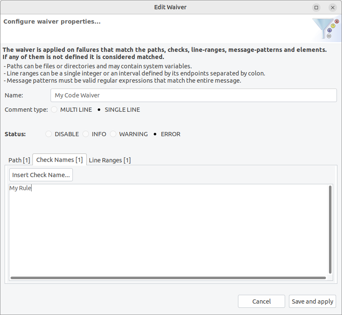Set status to DISABLE
The image size is (342, 315).
(48, 134)
